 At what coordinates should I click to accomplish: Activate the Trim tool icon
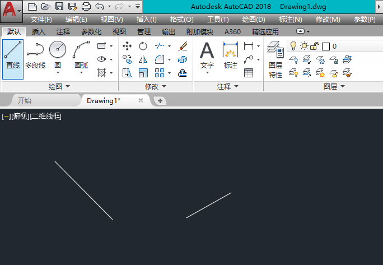coord(160,46)
